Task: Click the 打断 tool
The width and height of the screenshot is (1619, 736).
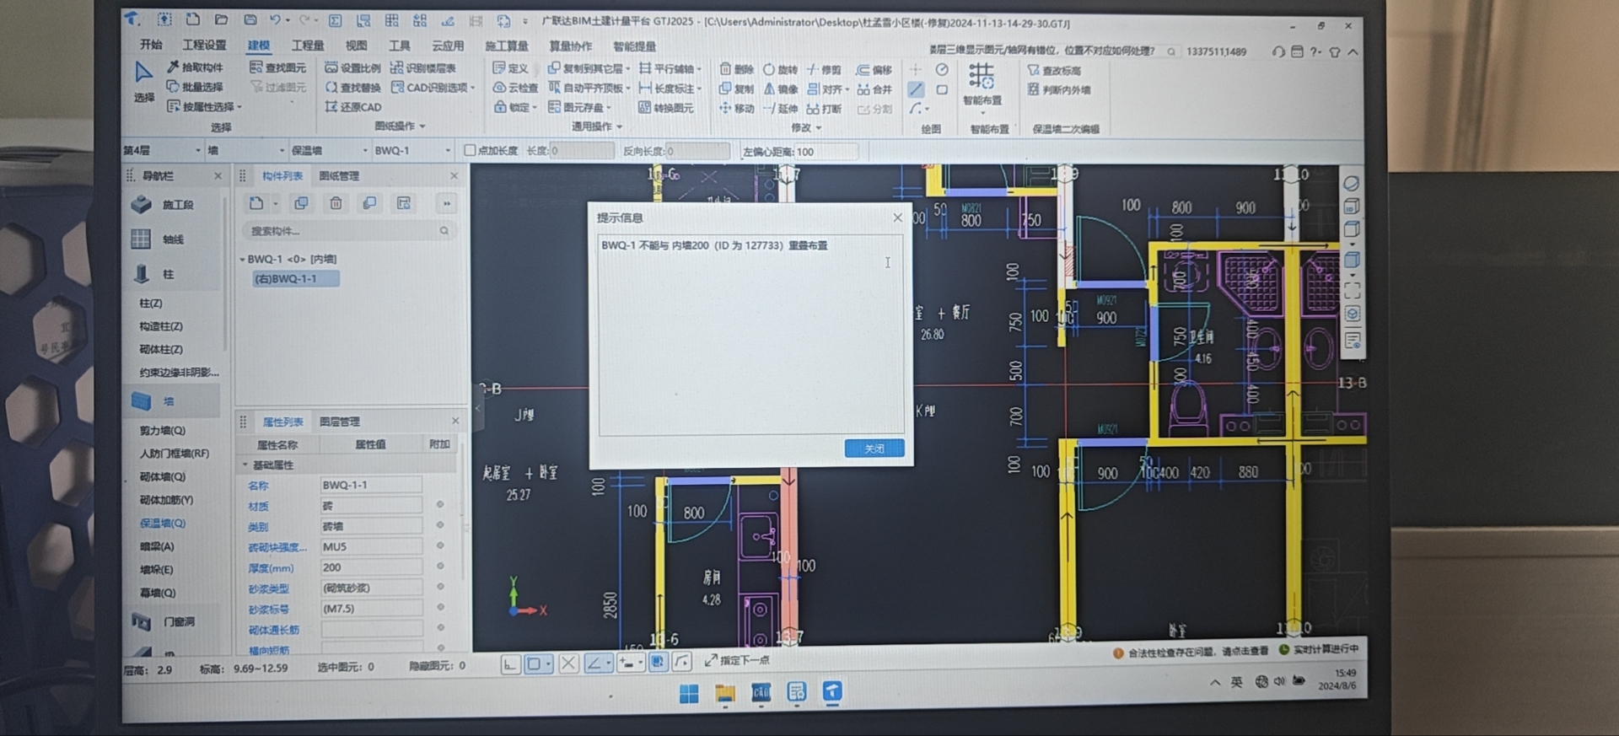Action: (824, 109)
